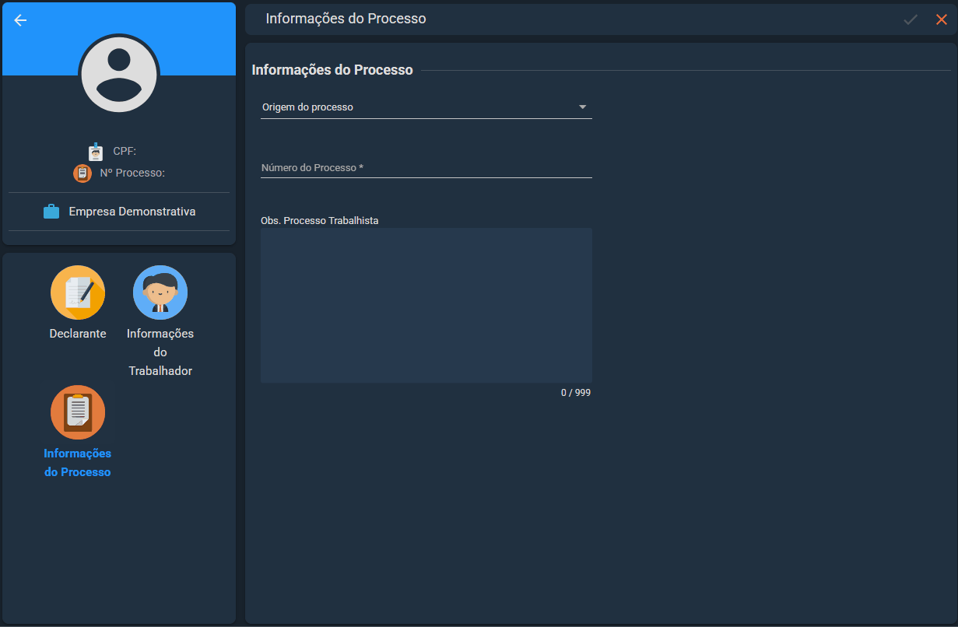Select Informações do Trabalhador menu label
Image resolution: width=958 pixels, height=627 pixels.
tap(160, 352)
